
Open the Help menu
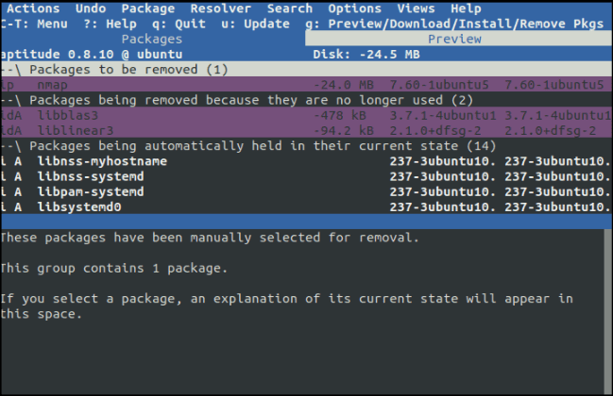tap(466, 8)
